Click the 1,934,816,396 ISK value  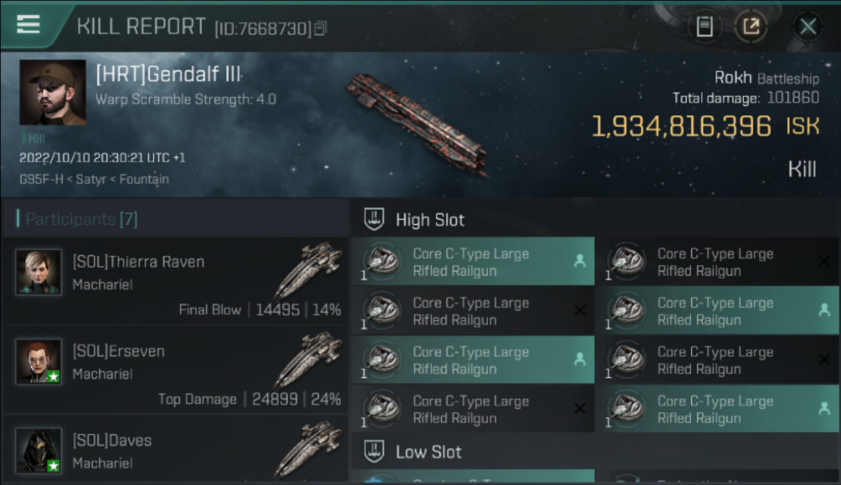(x=681, y=127)
